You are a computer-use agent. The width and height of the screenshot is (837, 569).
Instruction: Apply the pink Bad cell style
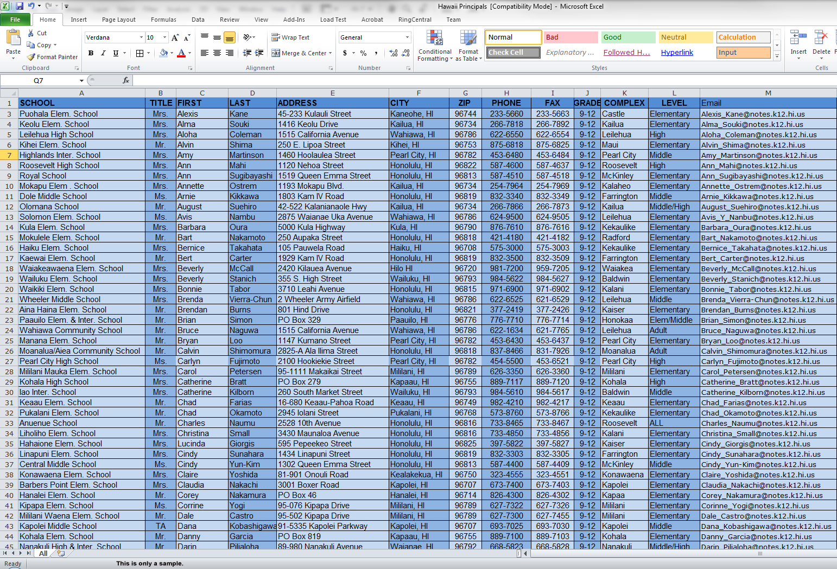coord(570,37)
